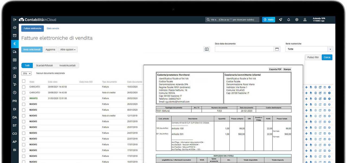Switch to the Stato servizio tab
Screen dimensions: 347x163
[53, 29]
